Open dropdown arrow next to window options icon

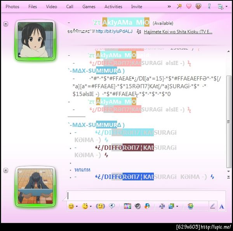226,6
